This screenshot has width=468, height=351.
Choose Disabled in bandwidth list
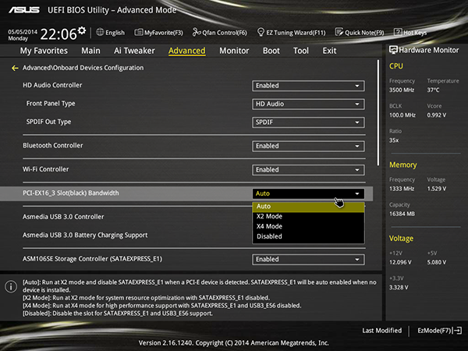point(308,236)
